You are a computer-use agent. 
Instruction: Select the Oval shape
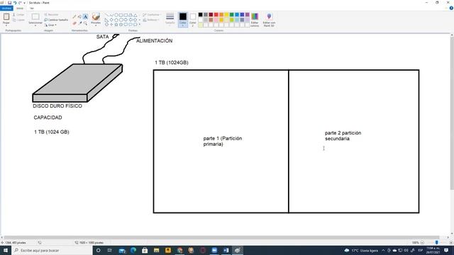tap(116, 15)
